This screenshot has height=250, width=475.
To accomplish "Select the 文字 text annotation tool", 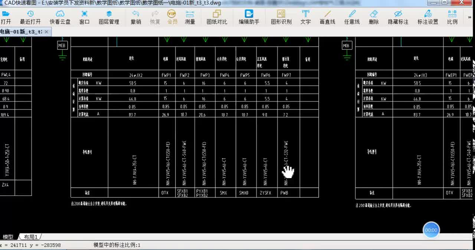I will click(305, 17).
